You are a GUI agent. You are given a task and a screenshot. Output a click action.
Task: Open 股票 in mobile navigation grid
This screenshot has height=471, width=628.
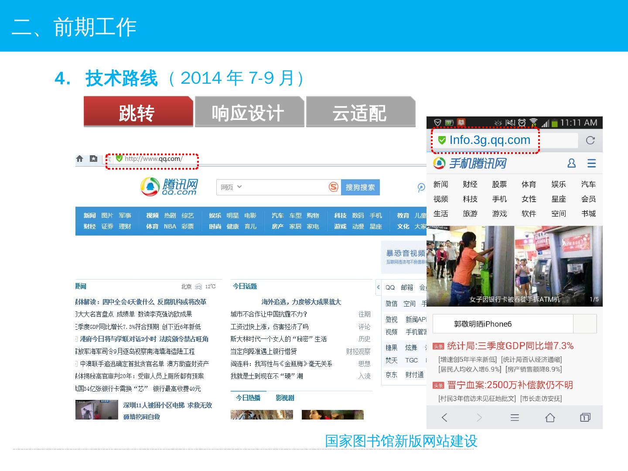click(x=499, y=184)
